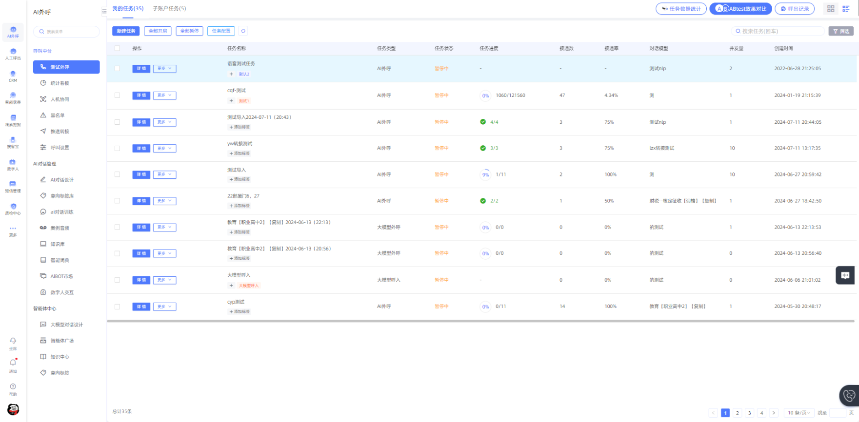Open CRM from the left icon rail
The image size is (859, 422).
tap(13, 76)
